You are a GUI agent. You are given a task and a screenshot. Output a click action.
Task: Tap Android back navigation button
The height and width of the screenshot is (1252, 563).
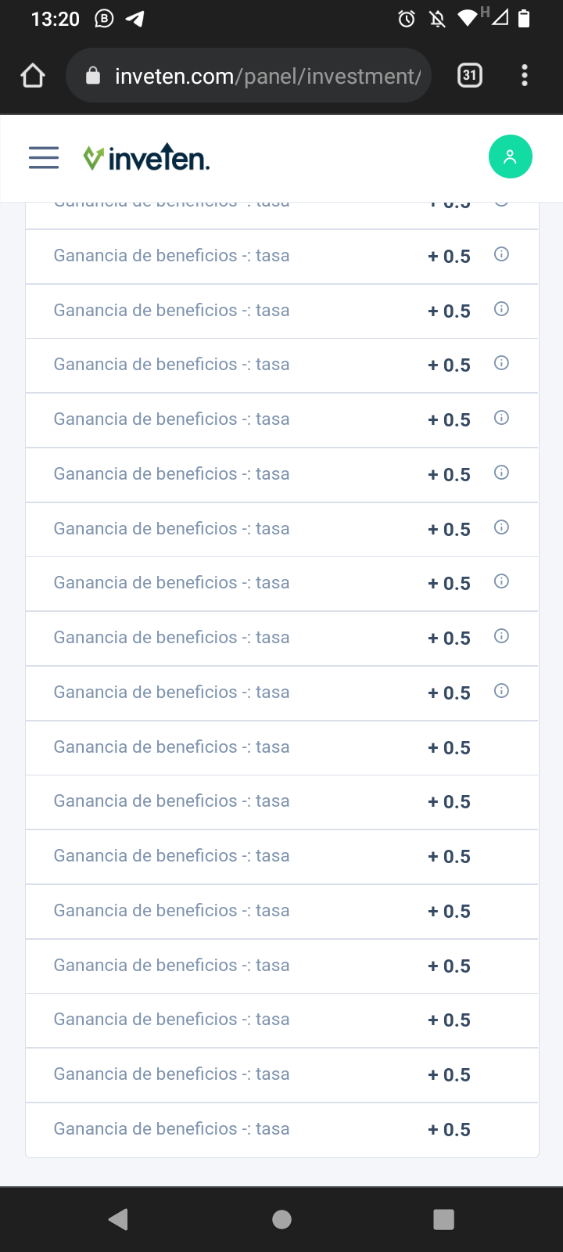click(x=119, y=1219)
